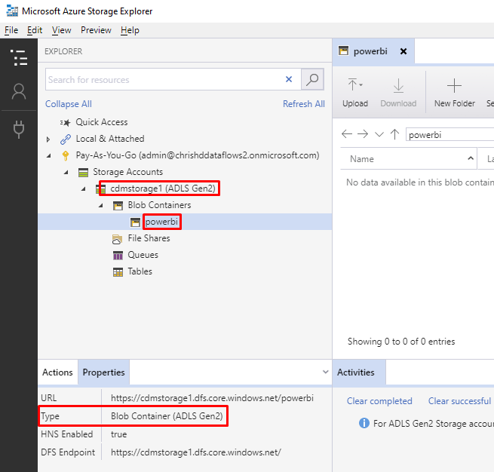Select Quick Access in tree
The height and width of the screenshot is (472, 494).
coord(102,122)
